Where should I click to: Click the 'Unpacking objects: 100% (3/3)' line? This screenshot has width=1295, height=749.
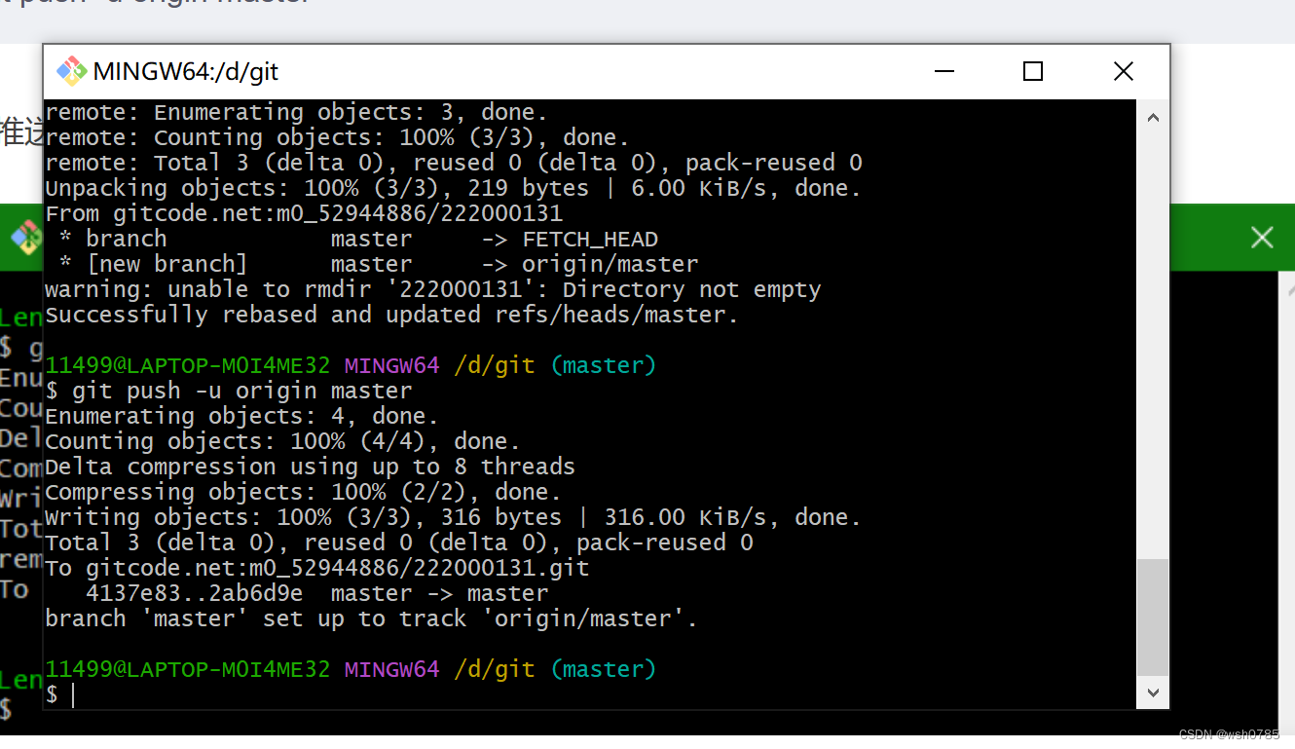click(453, 188)
